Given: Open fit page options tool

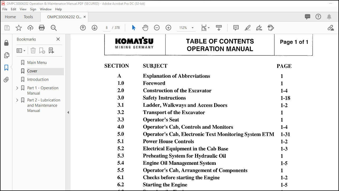Looking at the screenshot, I should tap(205, 28).
